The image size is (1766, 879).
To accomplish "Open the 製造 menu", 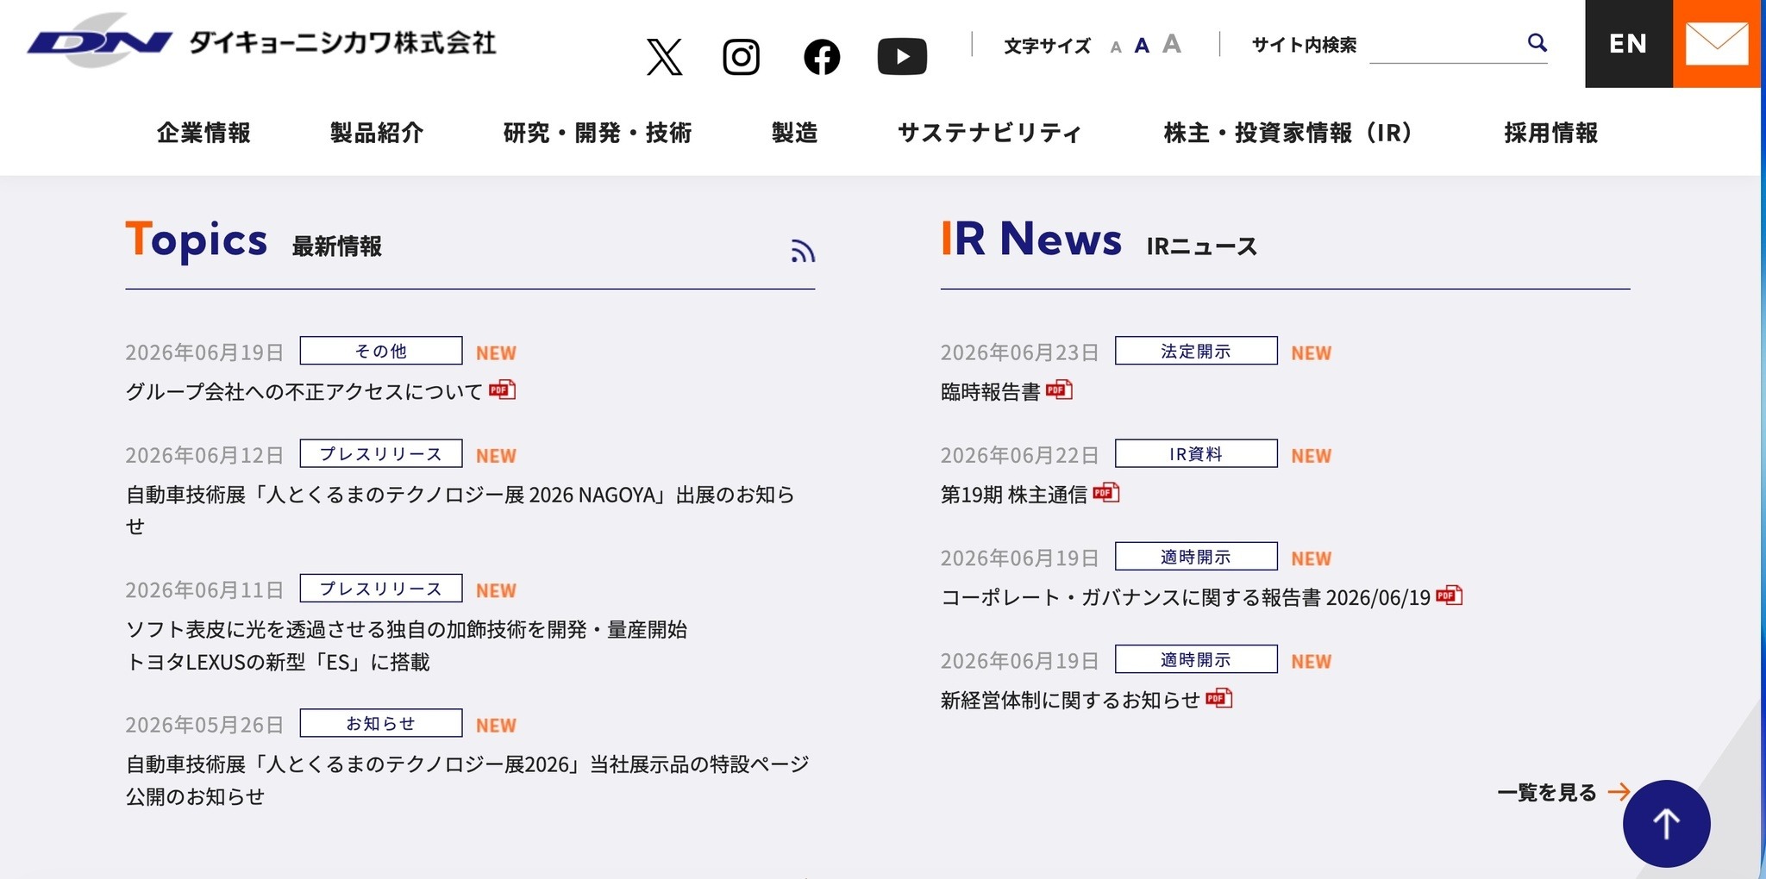I will tap(794, 133).
